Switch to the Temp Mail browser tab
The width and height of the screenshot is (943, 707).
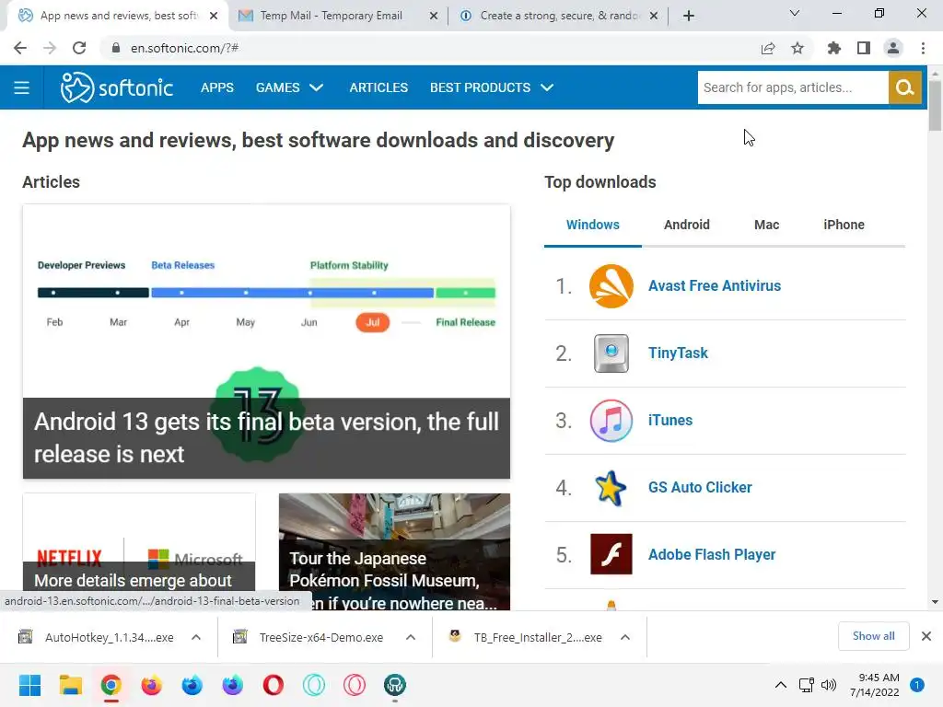point(331,16)
